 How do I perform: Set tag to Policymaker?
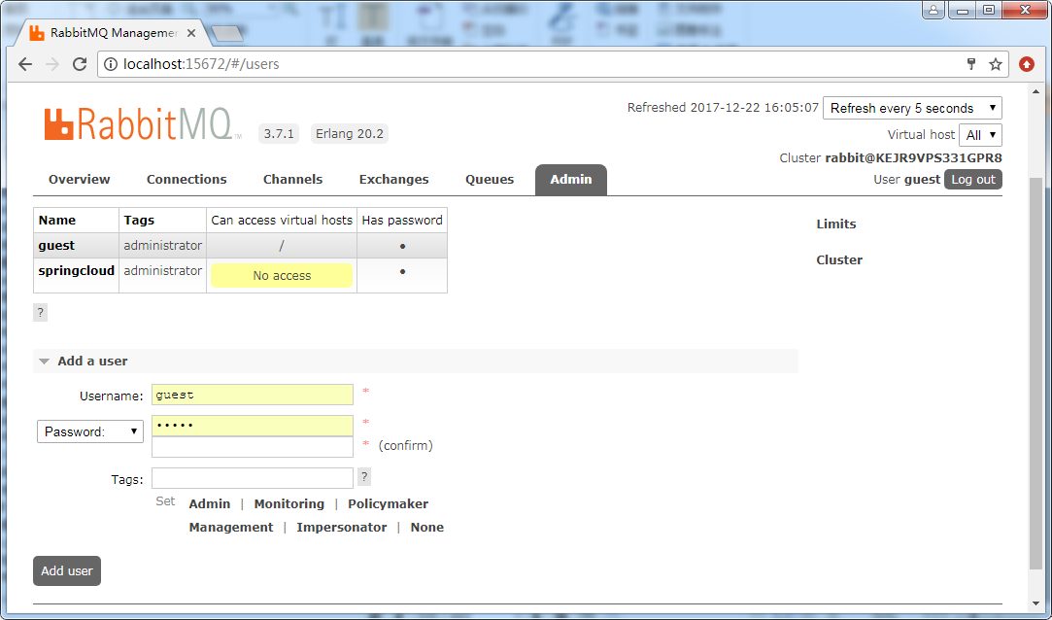point(388,504)
